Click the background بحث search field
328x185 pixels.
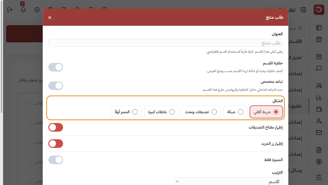pos(297,28)
